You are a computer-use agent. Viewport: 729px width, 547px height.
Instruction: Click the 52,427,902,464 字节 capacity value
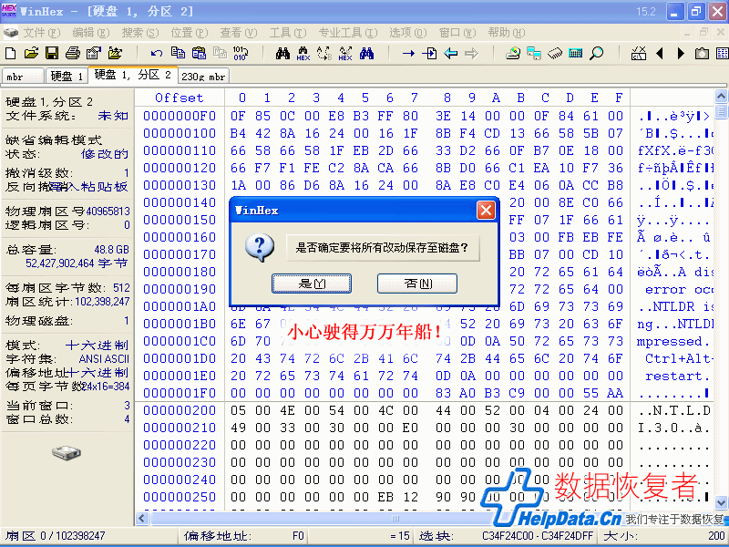coord(77,263)
